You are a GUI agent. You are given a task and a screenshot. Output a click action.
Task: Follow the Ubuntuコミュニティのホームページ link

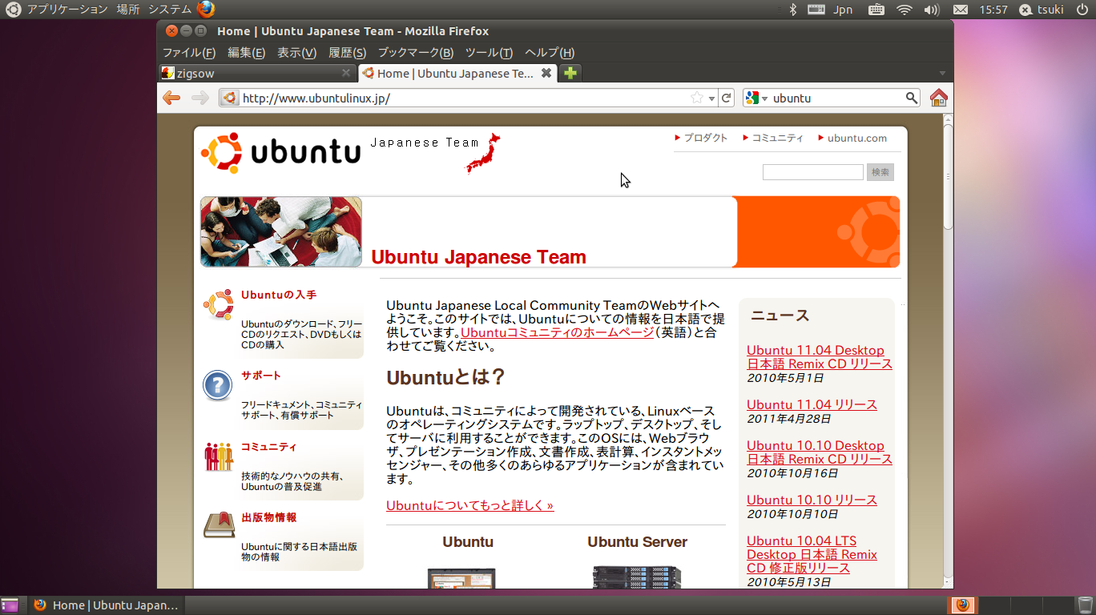click(x=557, y=332)
